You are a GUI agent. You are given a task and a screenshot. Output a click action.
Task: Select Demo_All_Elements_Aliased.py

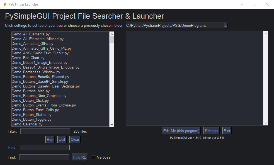point(60,39)
